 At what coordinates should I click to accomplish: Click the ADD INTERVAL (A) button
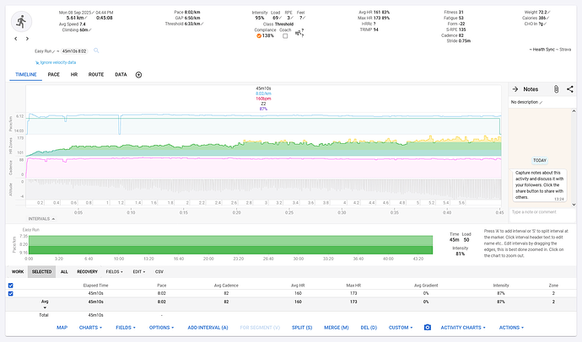[207, 328]
